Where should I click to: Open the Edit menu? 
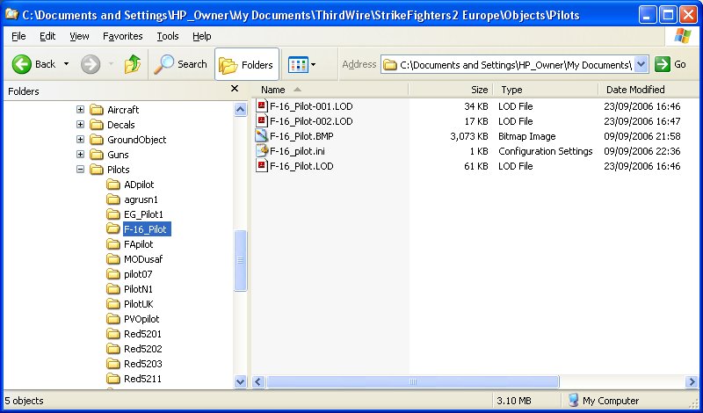pyautogui.click(x=47, y=36)
